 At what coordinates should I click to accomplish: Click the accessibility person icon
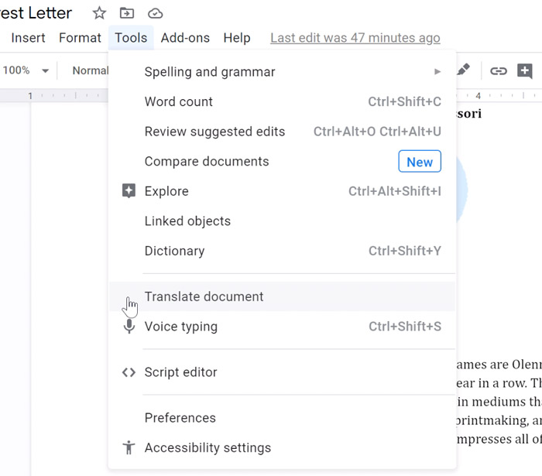pos(129,447)
